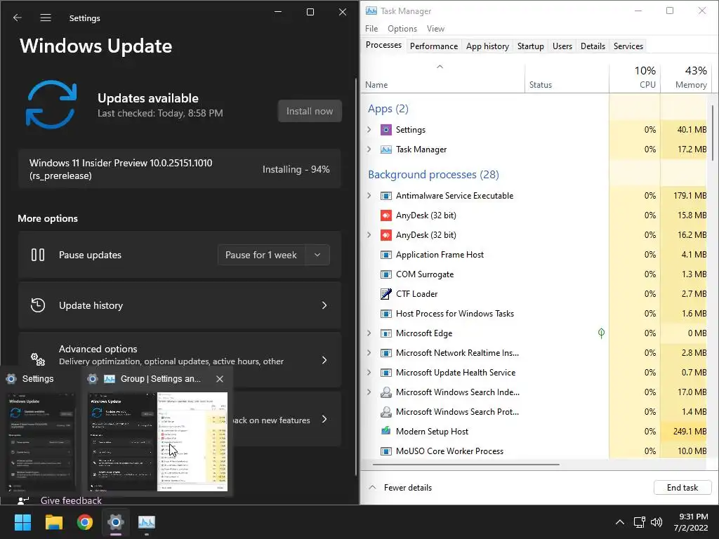Expand Antimalware Service Executable process
The height and width of the screenshot is (539, 719).
[x=369, y=196]
